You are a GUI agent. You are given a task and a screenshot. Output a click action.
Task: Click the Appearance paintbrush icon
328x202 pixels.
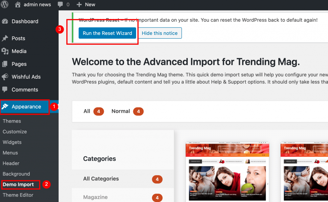(x=5, y=106)
